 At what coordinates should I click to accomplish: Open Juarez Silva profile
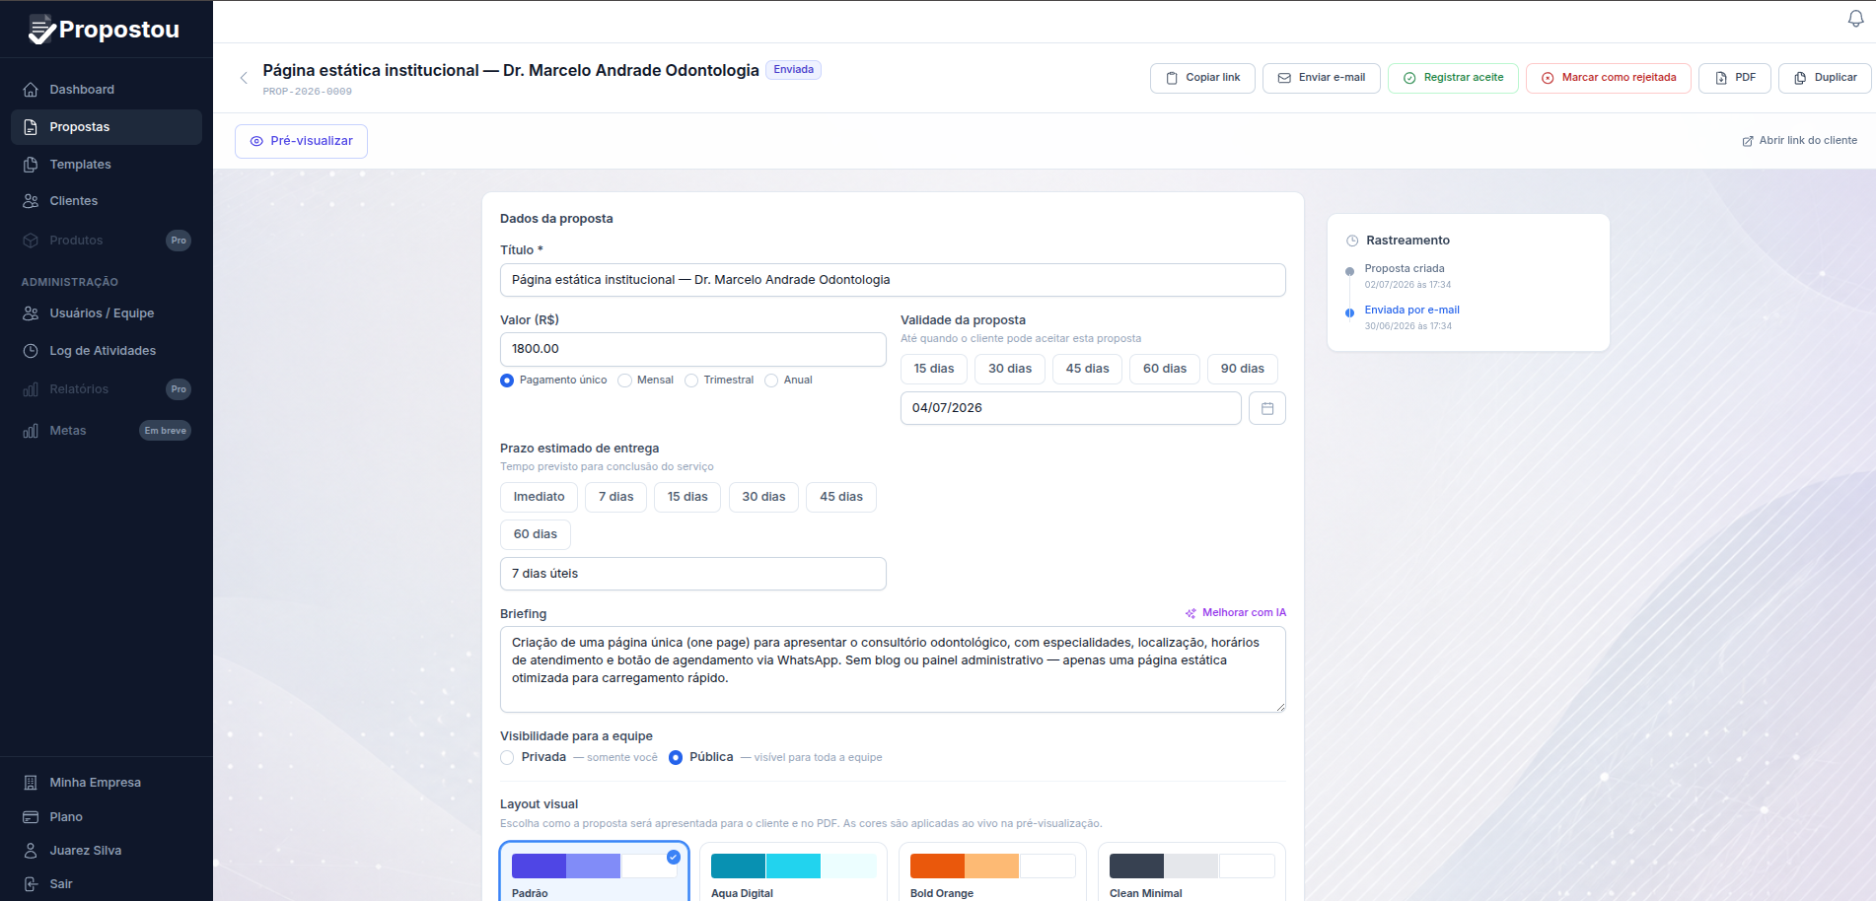(x=107, y=851)
